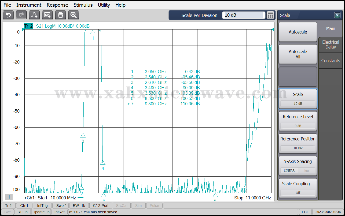
Task: Click window number 1 indicator at bottom-left
Action: point(9,197)
